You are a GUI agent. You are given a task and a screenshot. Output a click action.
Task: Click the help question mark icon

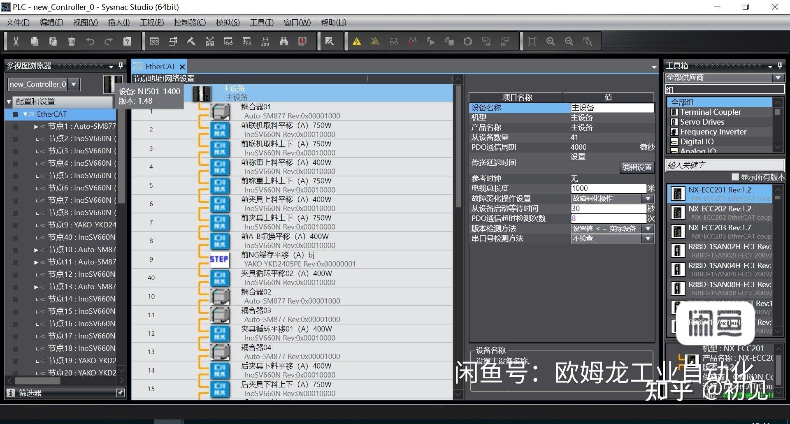point(127,41)
